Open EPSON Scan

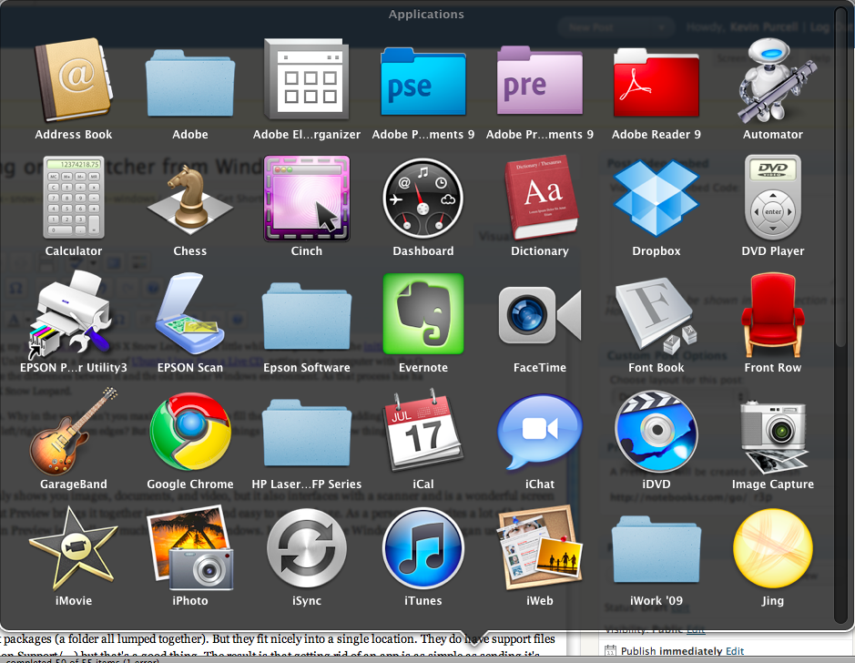pyautogui.click(x=190, y=314)
